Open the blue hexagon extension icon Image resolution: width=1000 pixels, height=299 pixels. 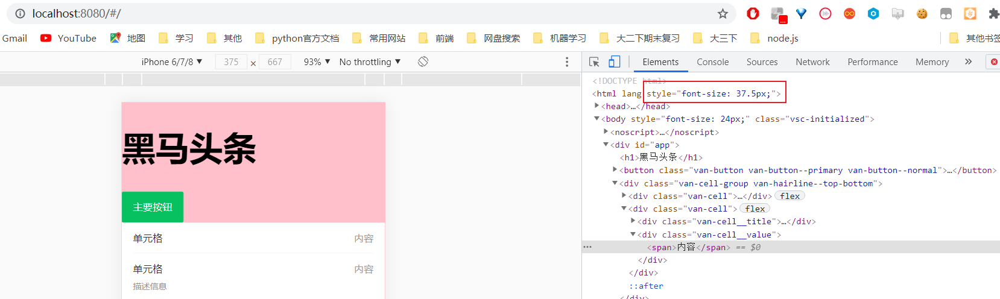873,13
